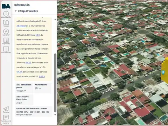Click the panel scrollbar thumb

tap(55, 83)
